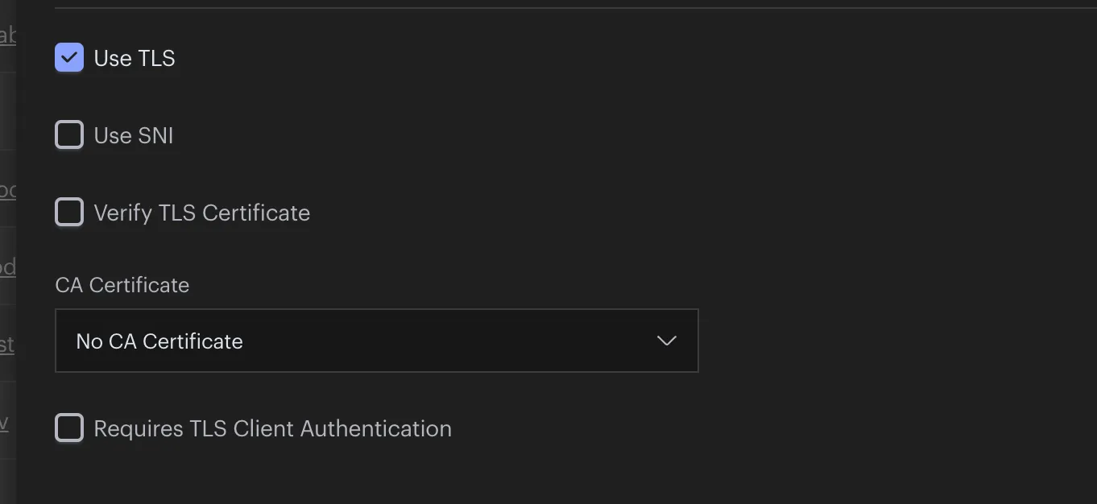Open the No CA Certificate dropdown

tap(376, 341)
